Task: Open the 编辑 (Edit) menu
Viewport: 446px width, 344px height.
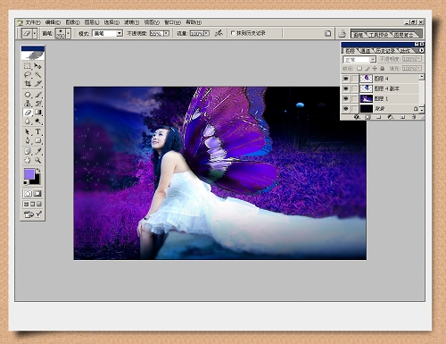Action: click(53, 22)
